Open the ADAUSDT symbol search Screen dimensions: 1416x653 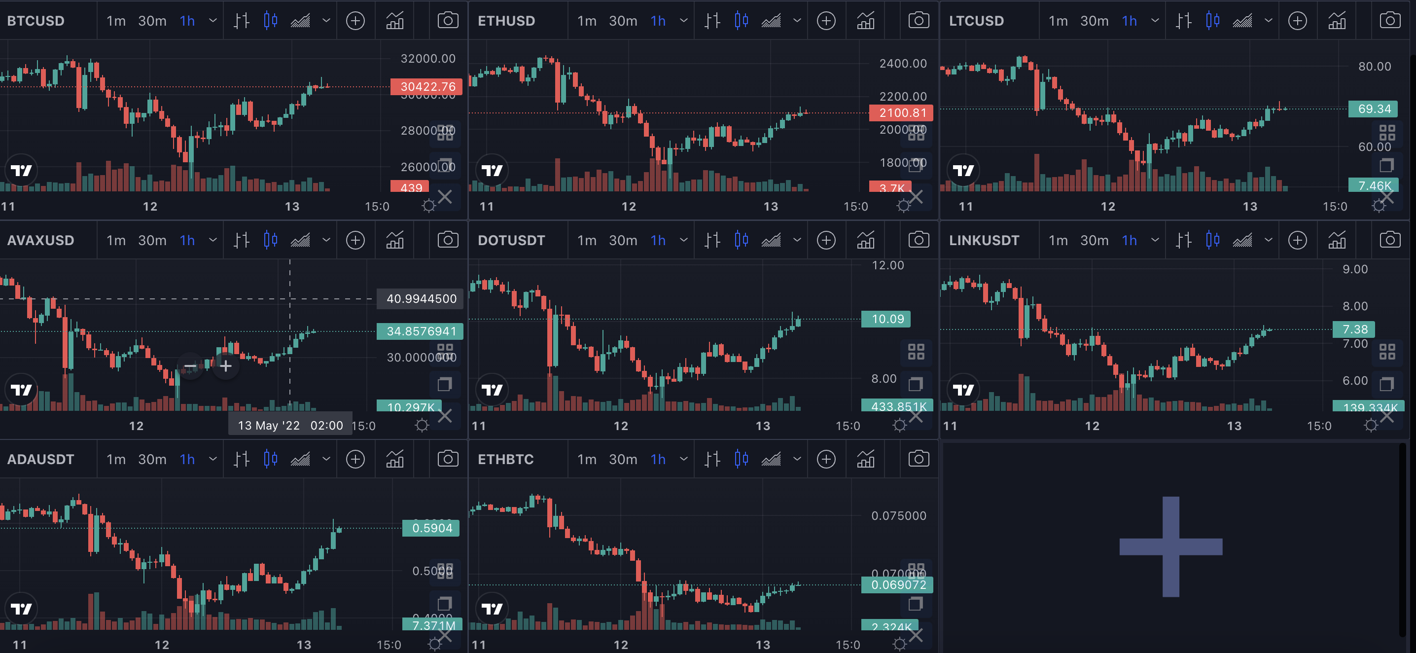[41, 459]
